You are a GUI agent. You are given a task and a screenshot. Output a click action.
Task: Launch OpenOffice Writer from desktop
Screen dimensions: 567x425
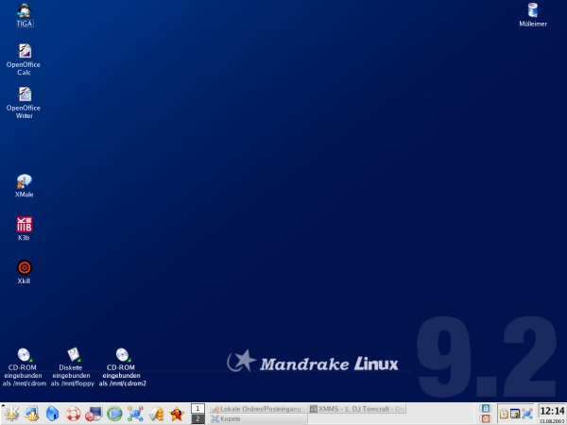(24, 103)
